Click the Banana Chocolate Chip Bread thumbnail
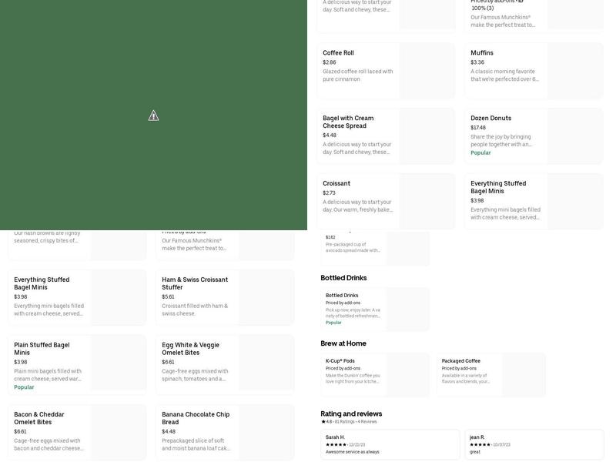Viewport: 616px width, 462px height. pos(266,433)
